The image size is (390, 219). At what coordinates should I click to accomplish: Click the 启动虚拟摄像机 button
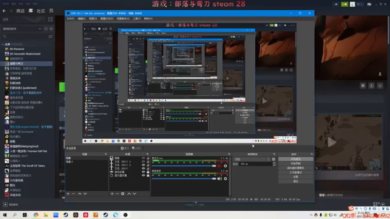click(x=295, y=168)
